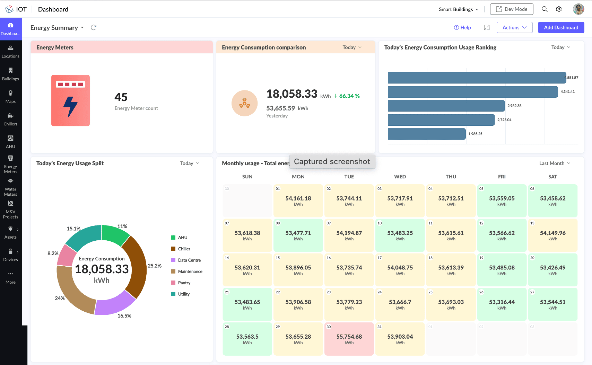Open the Actions menu button
This screenshot has width=592, height=365.
coord(514,28)
